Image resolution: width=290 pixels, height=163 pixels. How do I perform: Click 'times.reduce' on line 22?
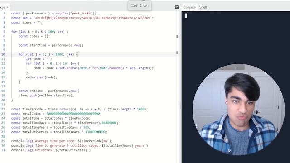[x=59, y=109]
